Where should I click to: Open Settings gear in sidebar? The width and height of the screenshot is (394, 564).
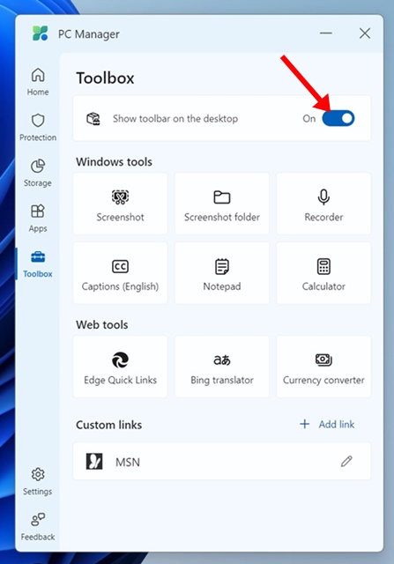click(38, 481)
